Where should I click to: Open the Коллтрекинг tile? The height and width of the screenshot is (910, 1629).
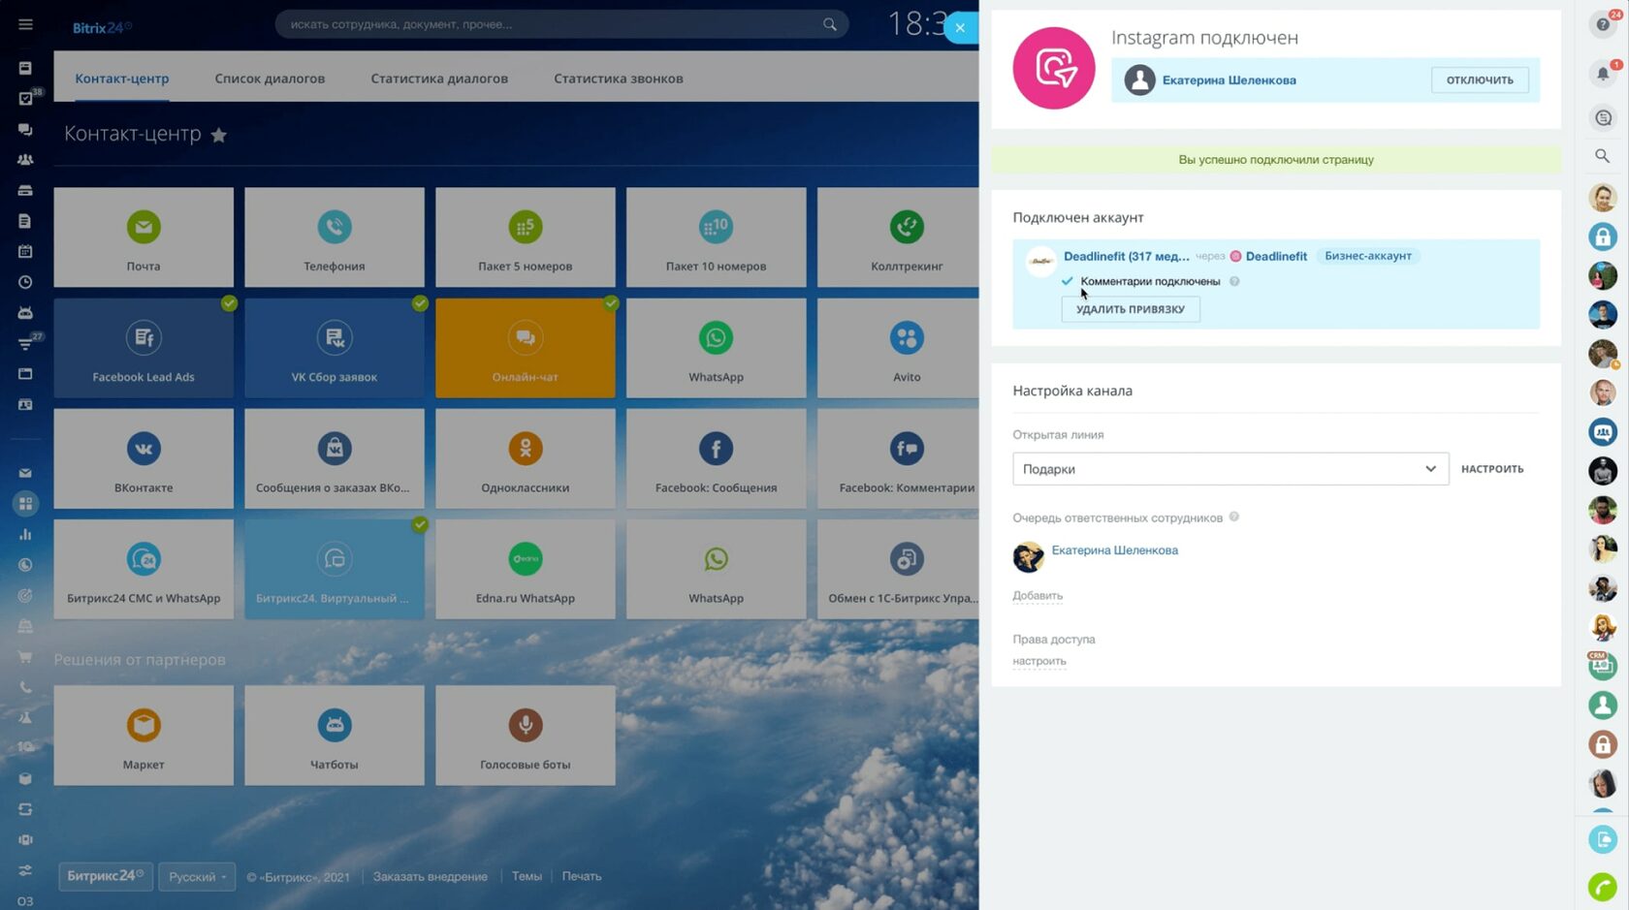[899, 237]
